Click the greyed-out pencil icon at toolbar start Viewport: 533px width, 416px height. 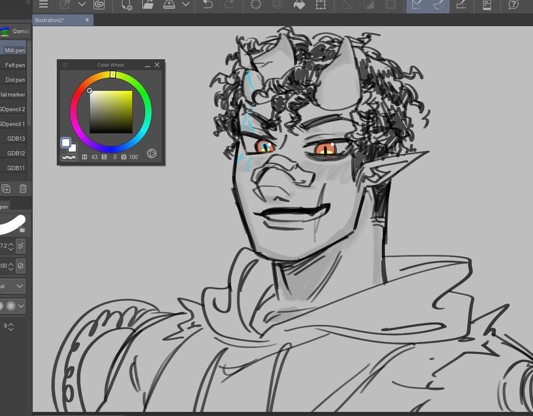[64, 4]
